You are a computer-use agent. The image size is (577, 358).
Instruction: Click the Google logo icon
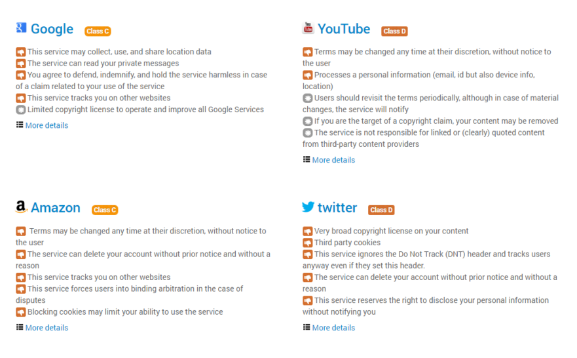tap(21, 28)
